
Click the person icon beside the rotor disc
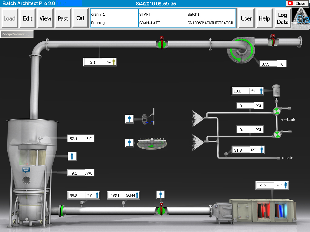click(130, 143)
